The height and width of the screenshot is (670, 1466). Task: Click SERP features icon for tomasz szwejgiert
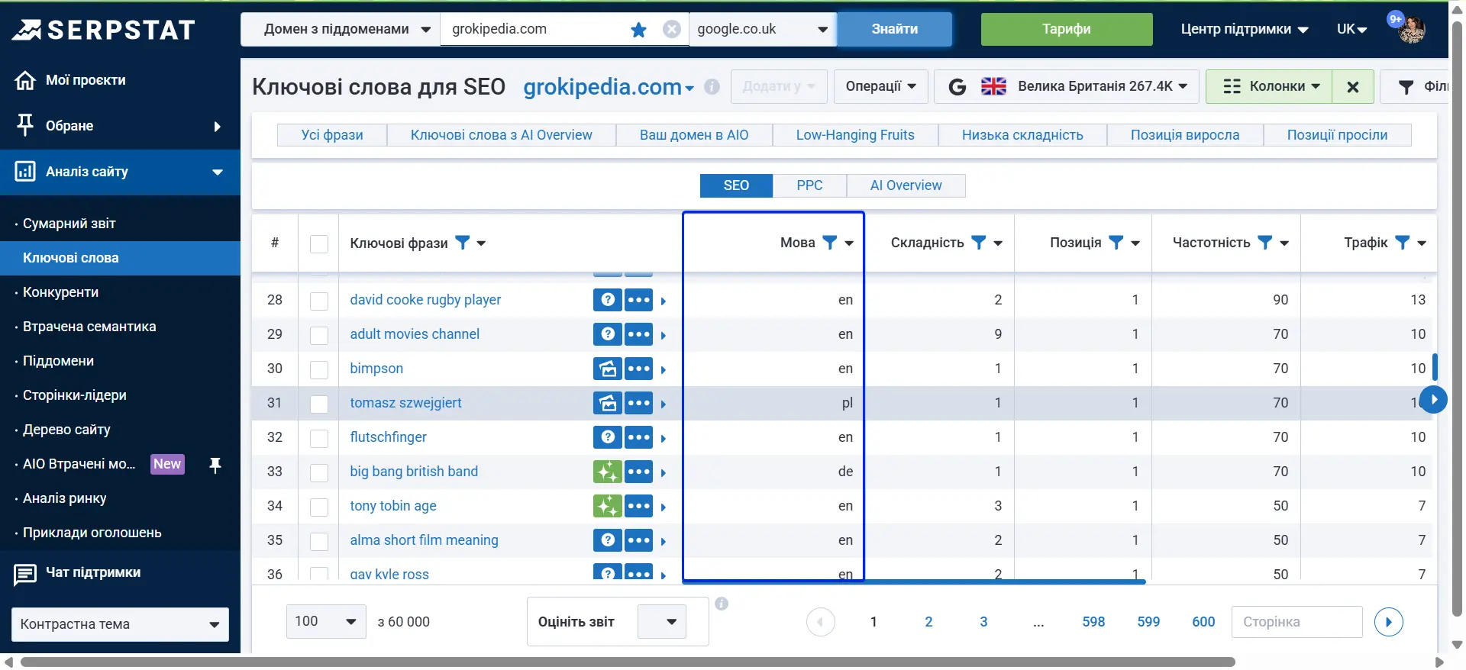607,403
